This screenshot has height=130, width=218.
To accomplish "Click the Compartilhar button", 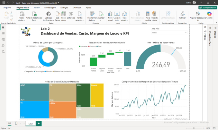I will [x=208, y=8].
